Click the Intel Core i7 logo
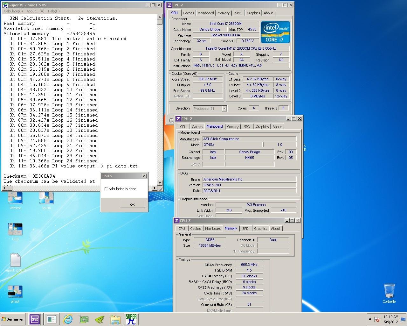 click(275, 32)
